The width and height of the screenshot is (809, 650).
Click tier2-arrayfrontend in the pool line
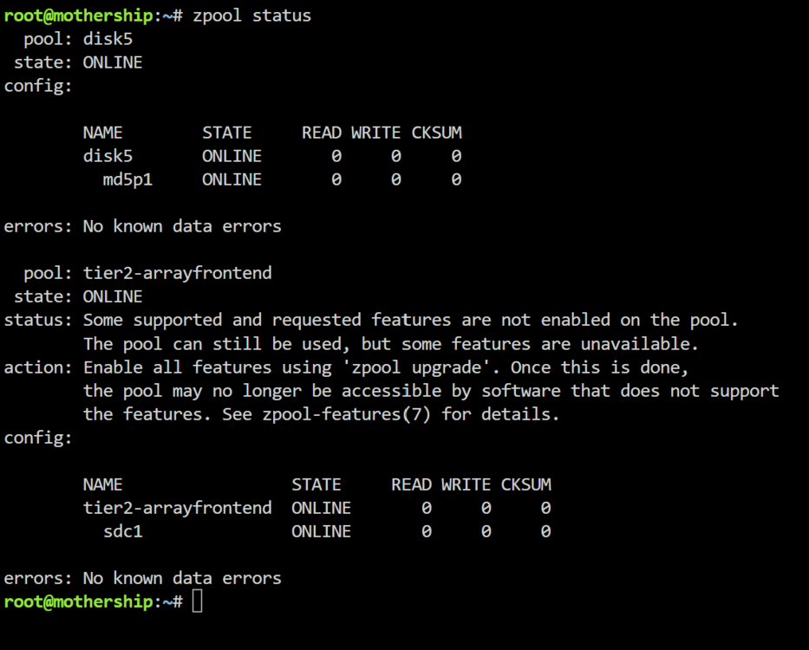pos(178,273)
